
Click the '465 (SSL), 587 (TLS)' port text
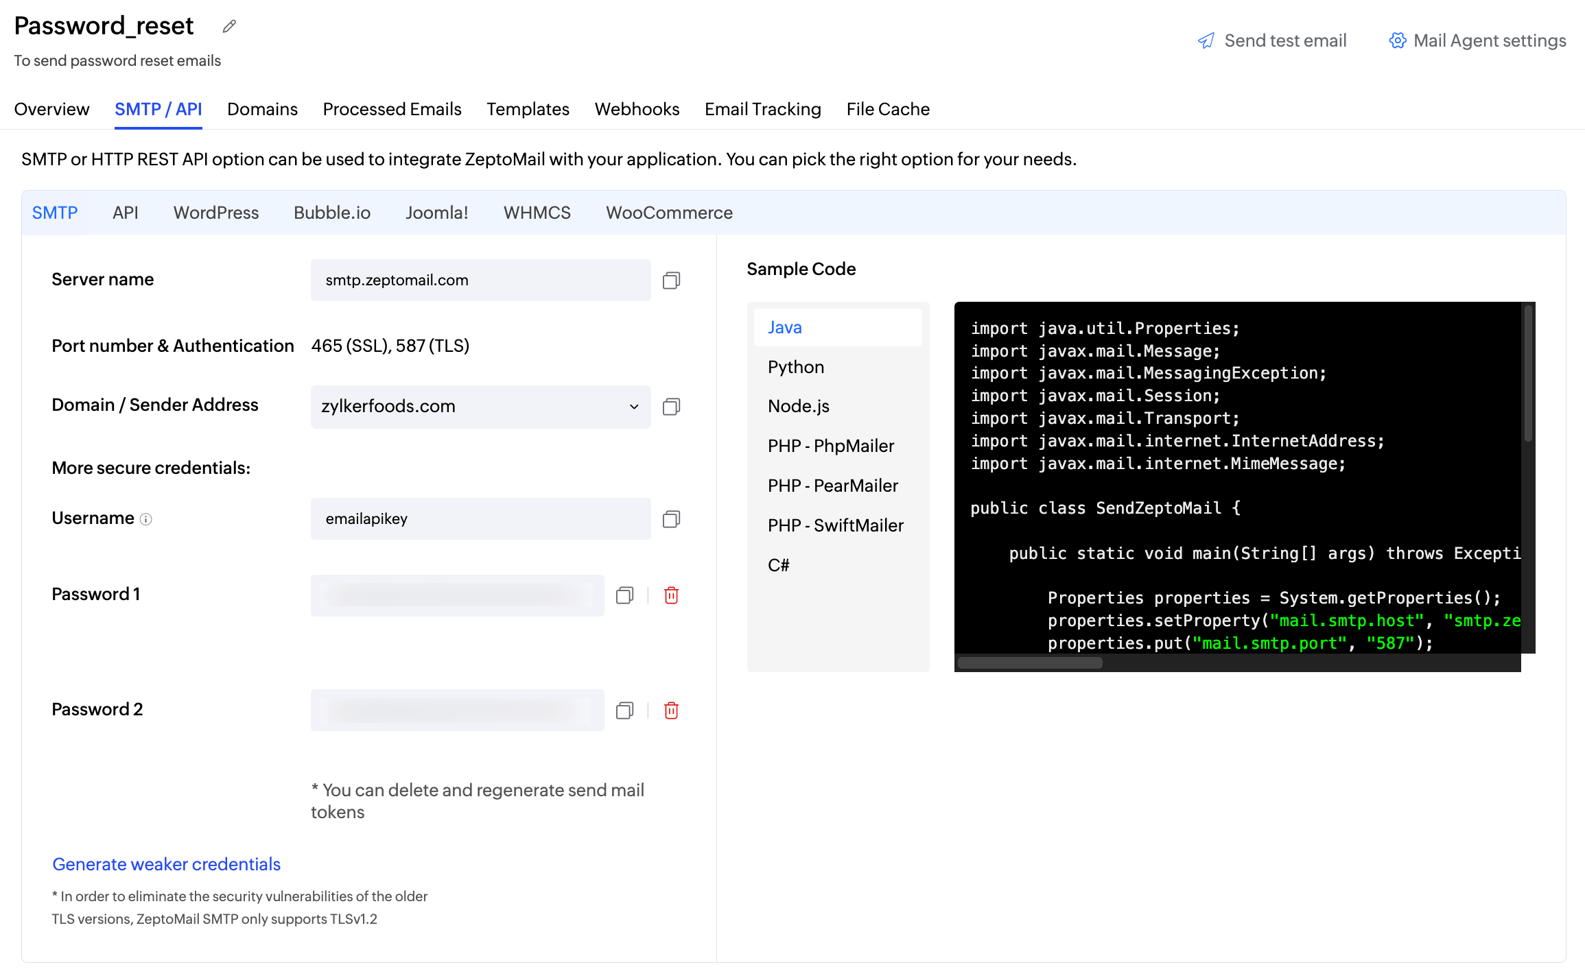coord(390,346)
